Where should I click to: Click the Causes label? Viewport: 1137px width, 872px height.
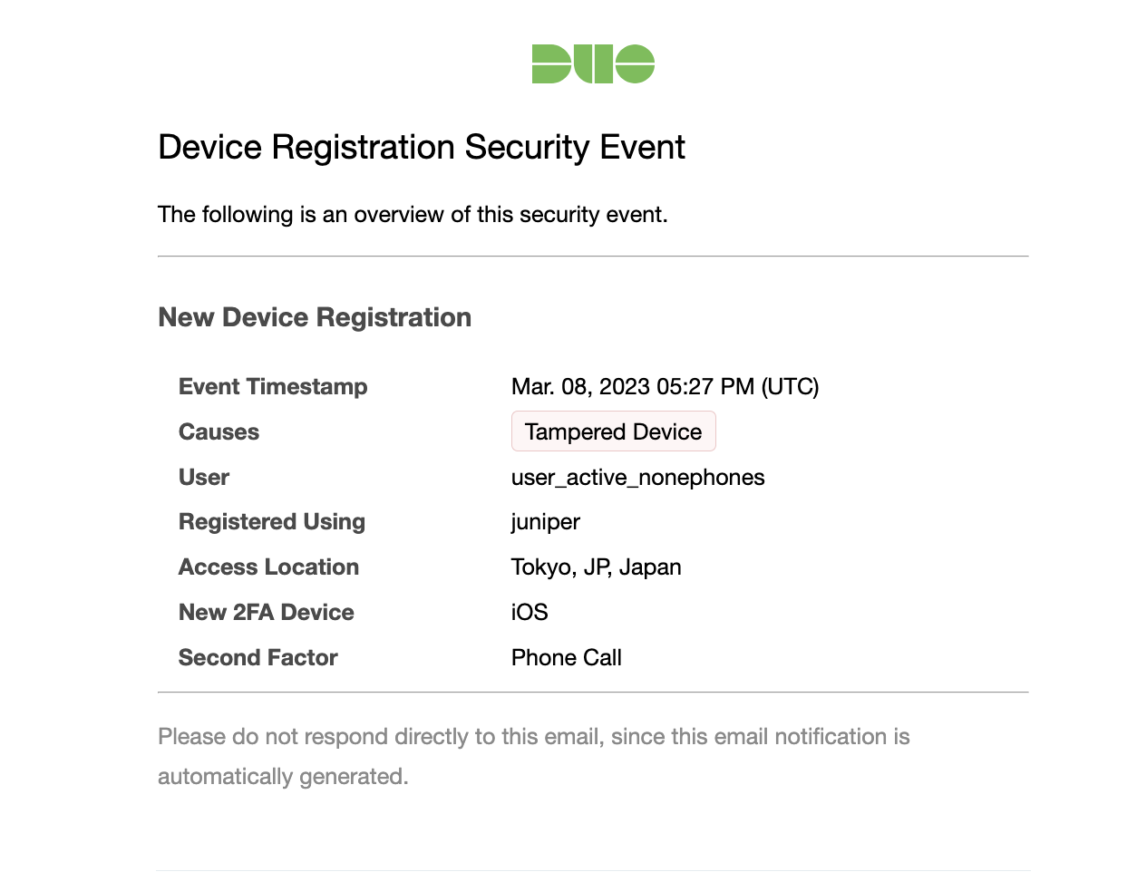pyautogui.click(x=219, y=432)
